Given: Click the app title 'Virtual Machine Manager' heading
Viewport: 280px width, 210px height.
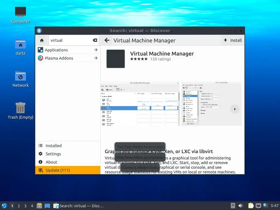Looking at the screenshot, I should coord(162,54).
